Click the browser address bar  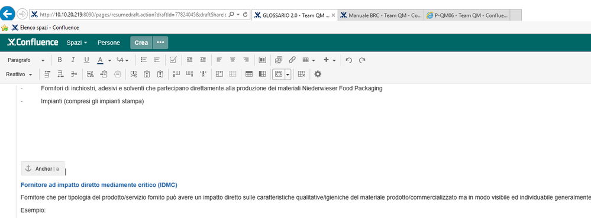(133, 15)
